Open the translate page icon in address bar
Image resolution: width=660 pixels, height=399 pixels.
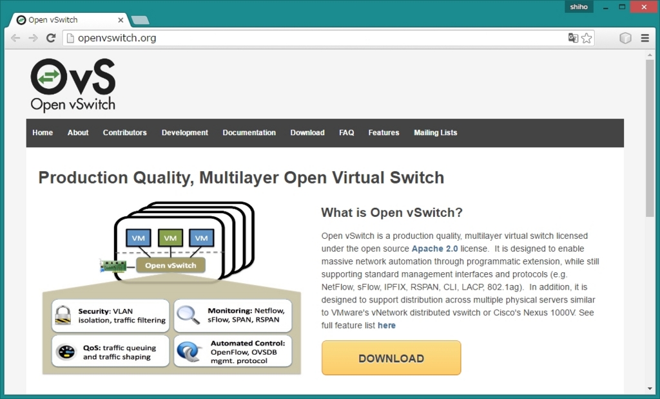tap(573, 38)
